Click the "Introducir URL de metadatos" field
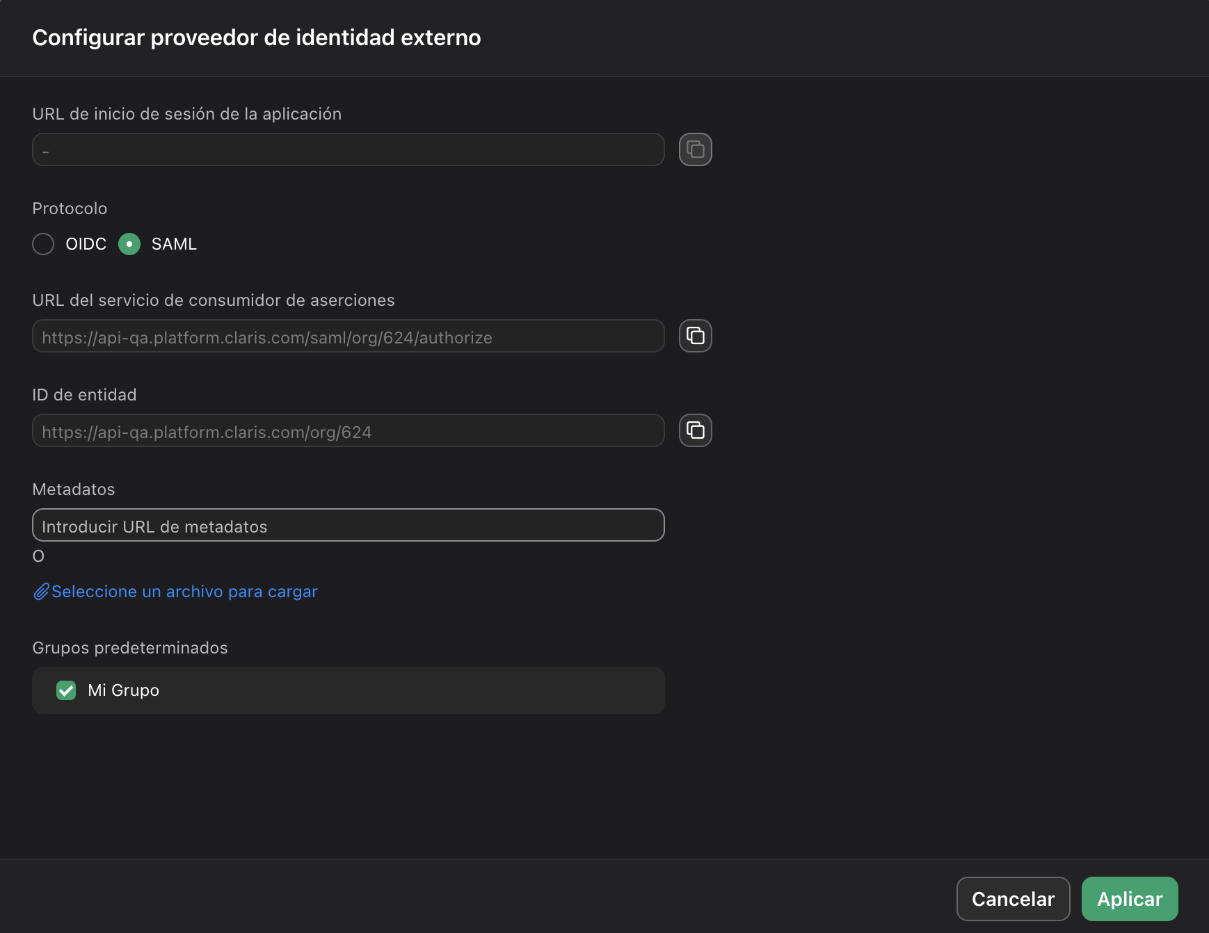Screen dimensions: 1209x933 coord(348,526)
